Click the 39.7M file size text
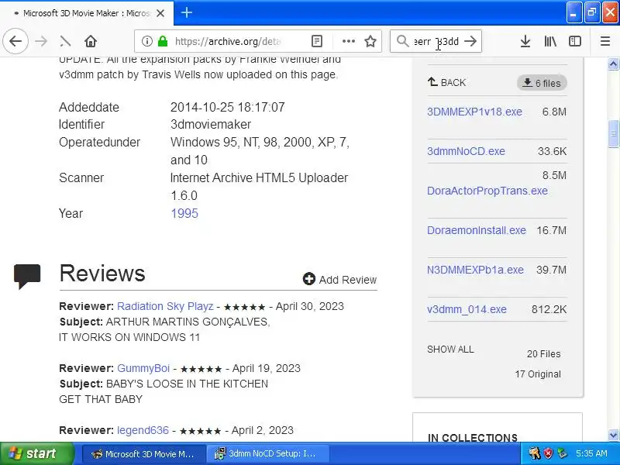 (551, 270)
